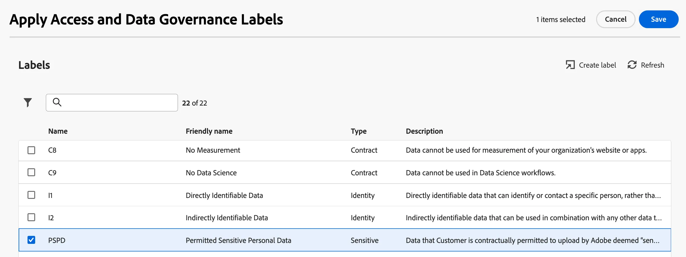Image resolution: width=686 pixels, height=257 pixels.
Task: Click the Create label text
Action: coord(597,65)
